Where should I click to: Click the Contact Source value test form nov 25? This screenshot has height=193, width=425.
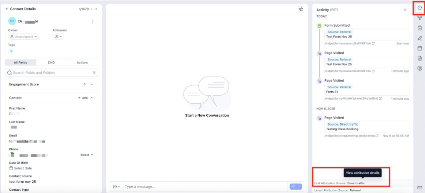(x=23, y=182)
